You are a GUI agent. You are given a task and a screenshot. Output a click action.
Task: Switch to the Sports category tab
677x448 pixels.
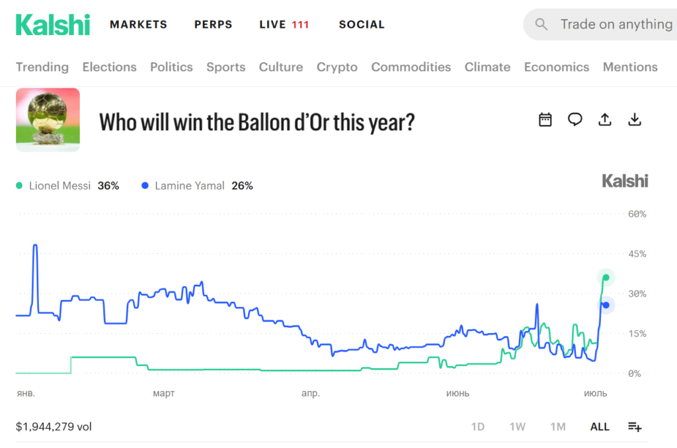226,67
